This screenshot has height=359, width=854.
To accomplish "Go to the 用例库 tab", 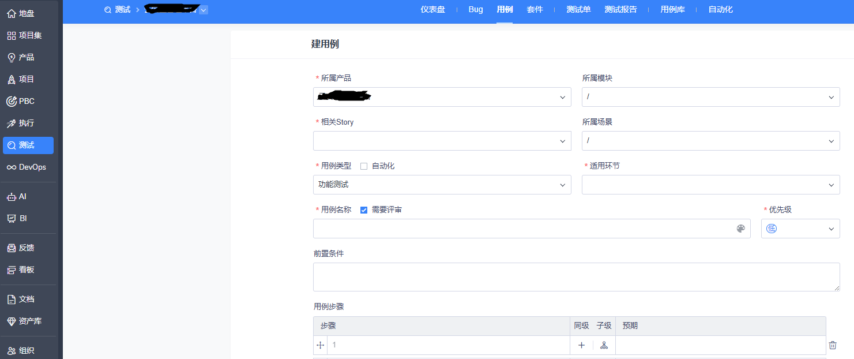I will [x=672, y=10].
